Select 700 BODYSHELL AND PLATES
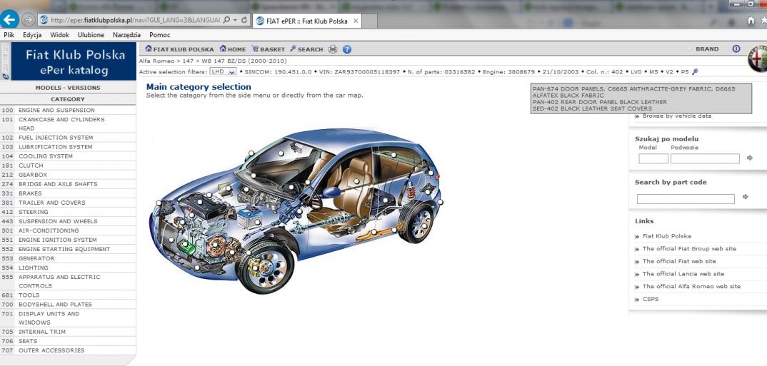Image resolution: width=767 pixels, height=366 pixels. click(x=68, y=305)
